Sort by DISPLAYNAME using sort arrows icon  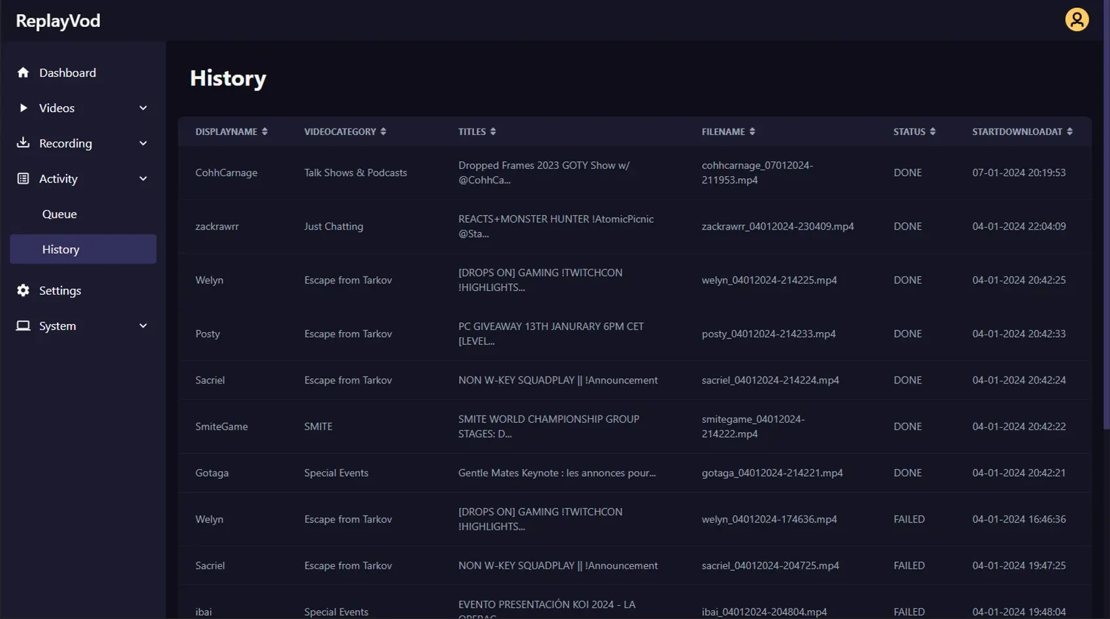coord(264,132)
